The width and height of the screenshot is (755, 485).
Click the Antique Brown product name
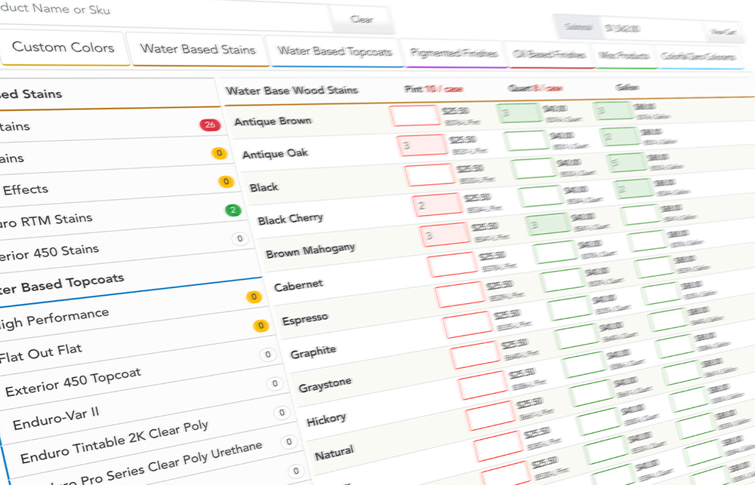click(273, 121)
